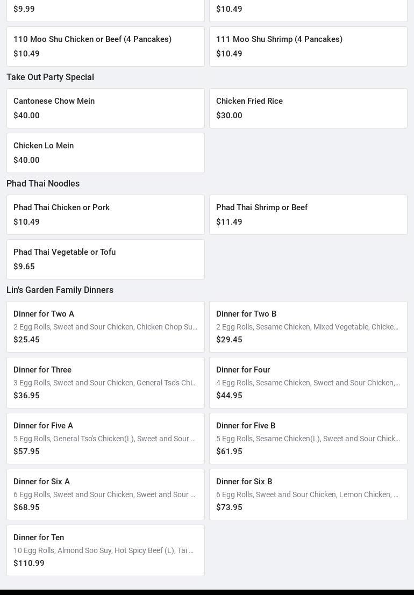Pick 111 Moo Shu Shrimp item

click(308, 46)
